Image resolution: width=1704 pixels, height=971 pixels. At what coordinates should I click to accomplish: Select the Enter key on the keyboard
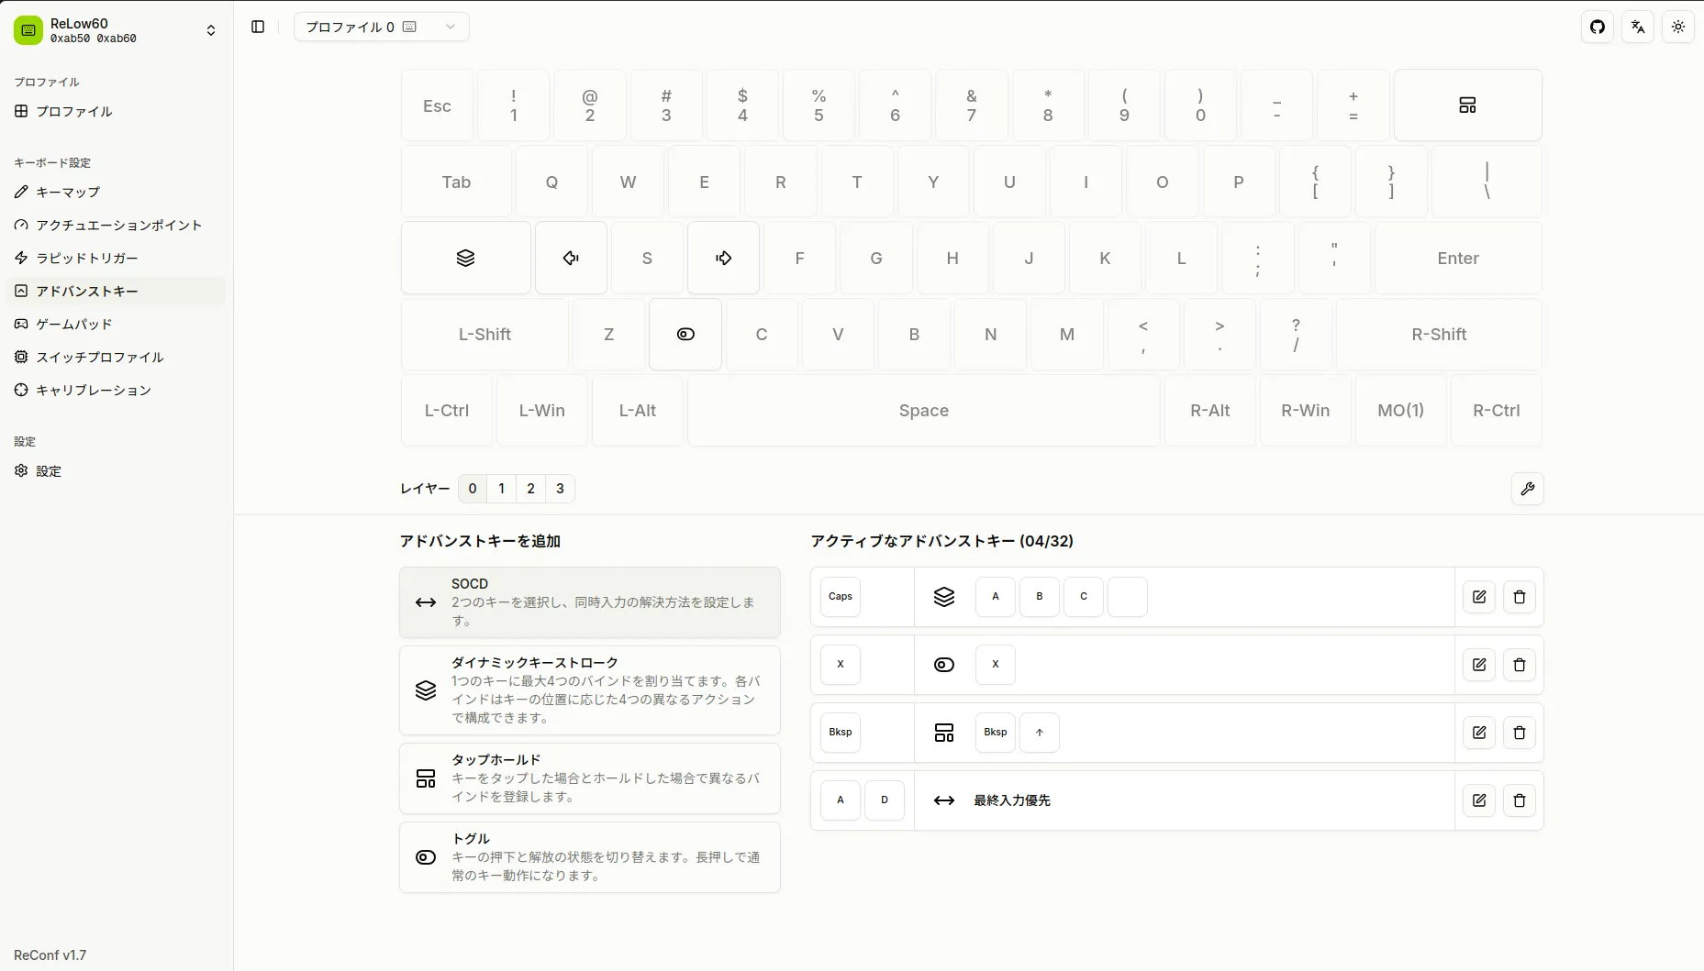coord(1458,258)
